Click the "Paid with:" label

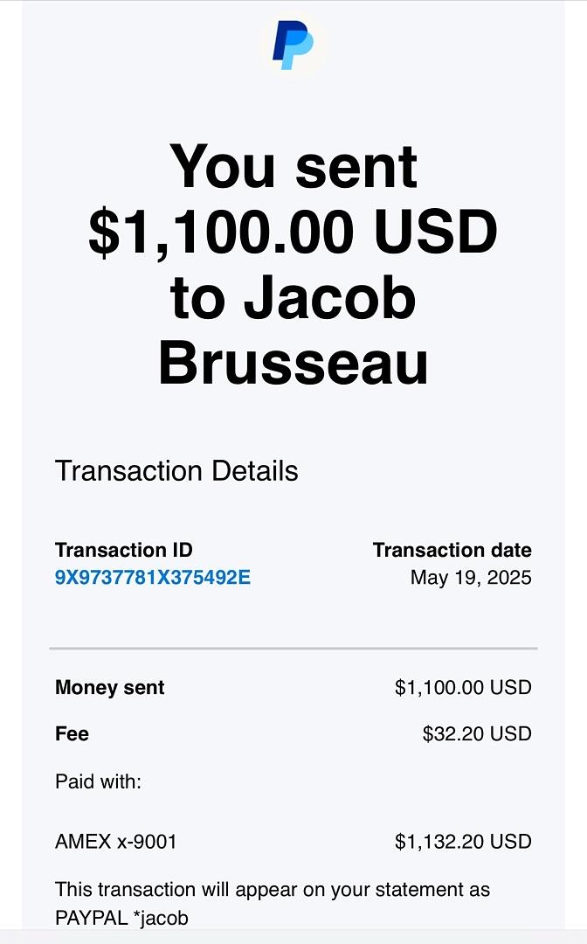point(98,781)
